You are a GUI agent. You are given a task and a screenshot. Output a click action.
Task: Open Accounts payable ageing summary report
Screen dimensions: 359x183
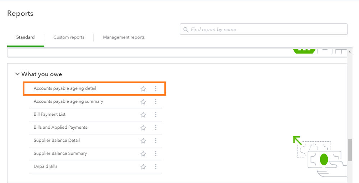point(68,101)
